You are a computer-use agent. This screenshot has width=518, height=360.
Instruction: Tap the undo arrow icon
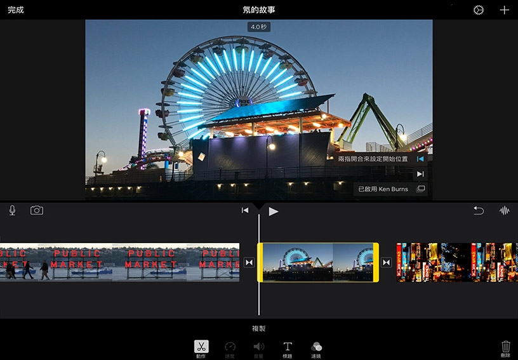coord(479,211)
